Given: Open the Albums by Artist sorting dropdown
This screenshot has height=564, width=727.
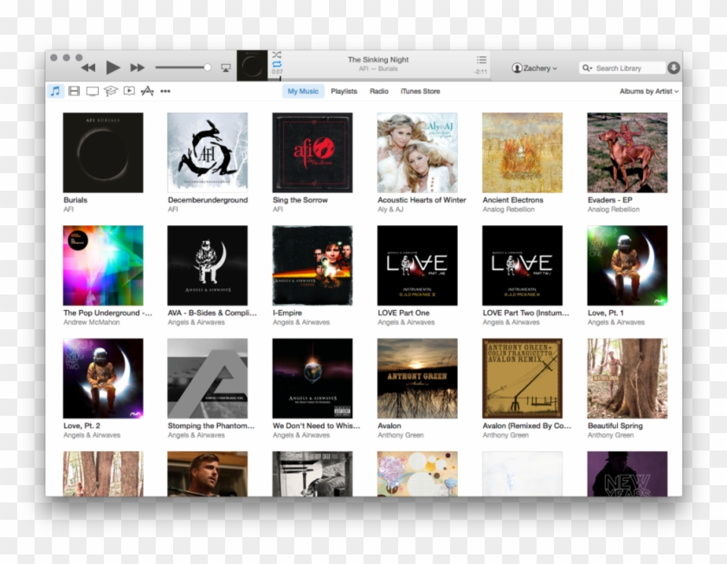Looking at the screenshot, I should 648,90.
